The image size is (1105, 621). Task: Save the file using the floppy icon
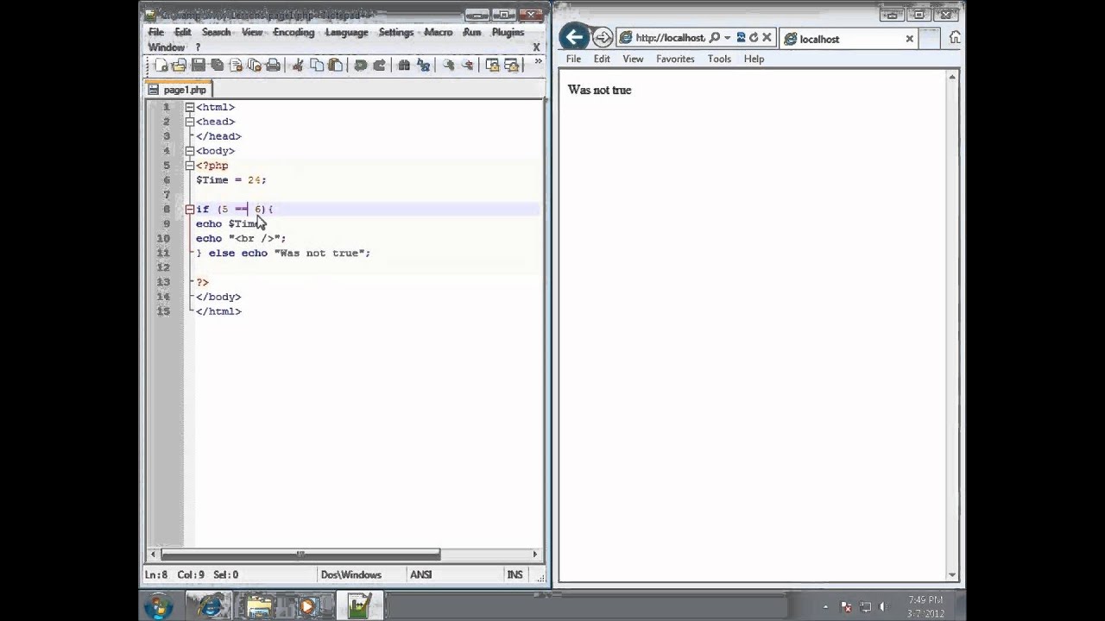(x=199, y=66)
